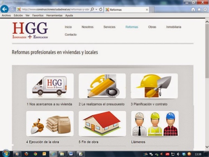209x157 pixels.
Task: Expand the address bar dropdown arrow
Action: (x=96, y=10)
